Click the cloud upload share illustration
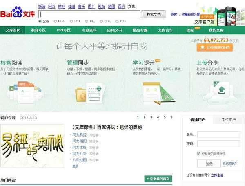Viewport: 245px width, 186px height. point(220,93)
